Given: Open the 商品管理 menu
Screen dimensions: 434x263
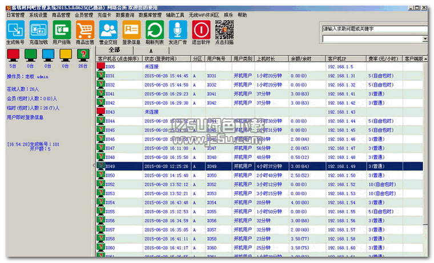Looking at the screenshot, I should (x=61, y=15).
